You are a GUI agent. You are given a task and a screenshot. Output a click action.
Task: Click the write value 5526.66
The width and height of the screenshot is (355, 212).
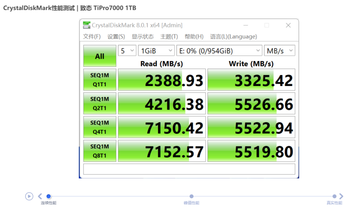coord(251,103)
